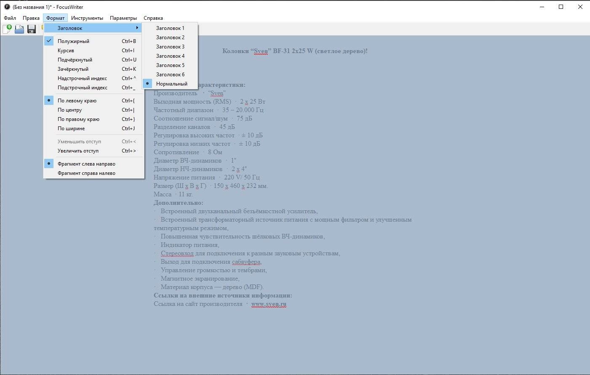
Task: Open the Правка menu
Action: [x=31, y=18]
